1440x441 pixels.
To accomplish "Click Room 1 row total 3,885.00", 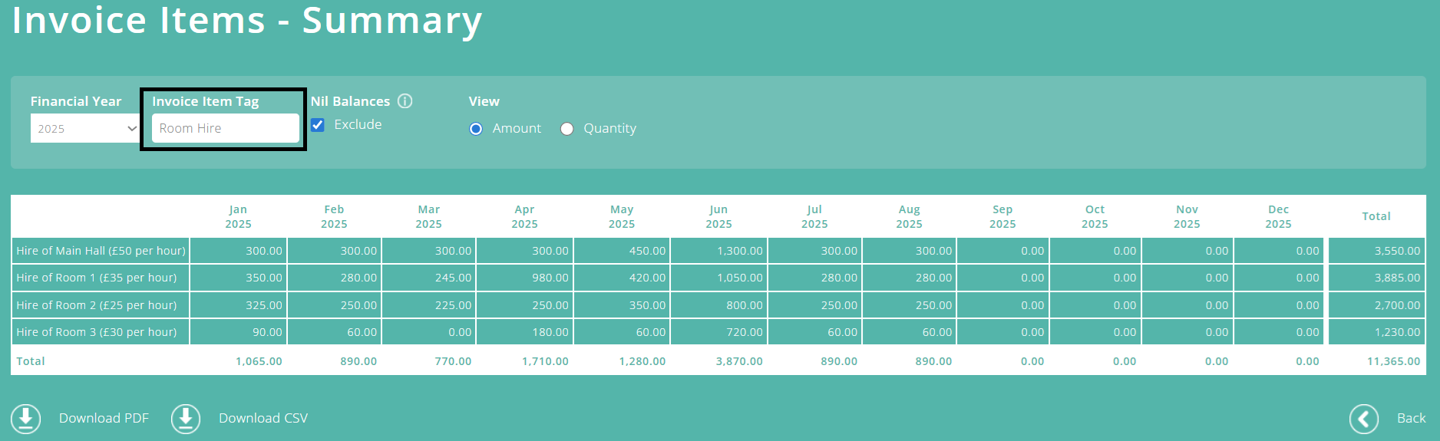I will click(x=1397, y=278).
